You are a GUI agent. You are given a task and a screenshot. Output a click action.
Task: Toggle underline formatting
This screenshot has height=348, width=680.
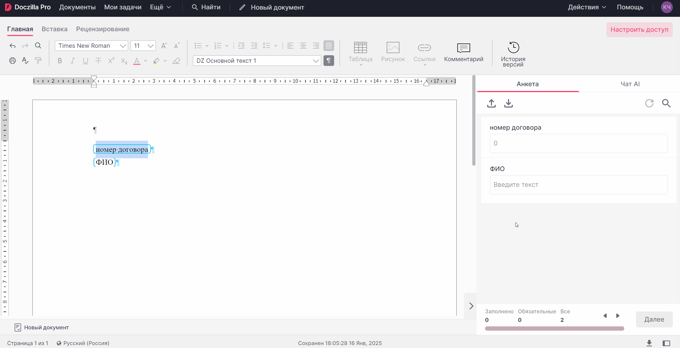coord(85,61)
